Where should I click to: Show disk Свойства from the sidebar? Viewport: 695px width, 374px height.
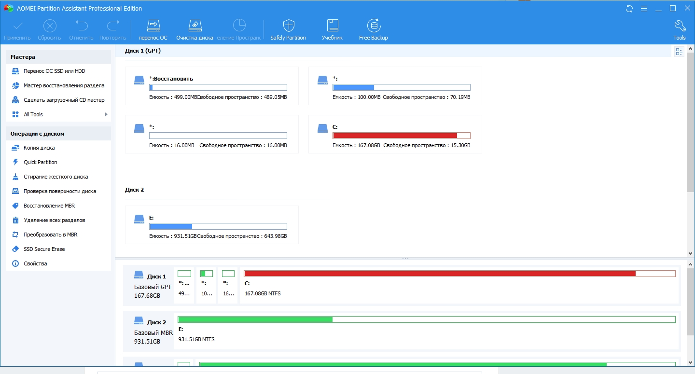(58, 263)
